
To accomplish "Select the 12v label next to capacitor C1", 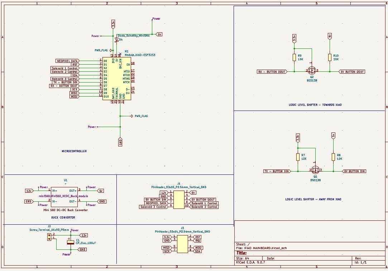I will click(83, 235).
